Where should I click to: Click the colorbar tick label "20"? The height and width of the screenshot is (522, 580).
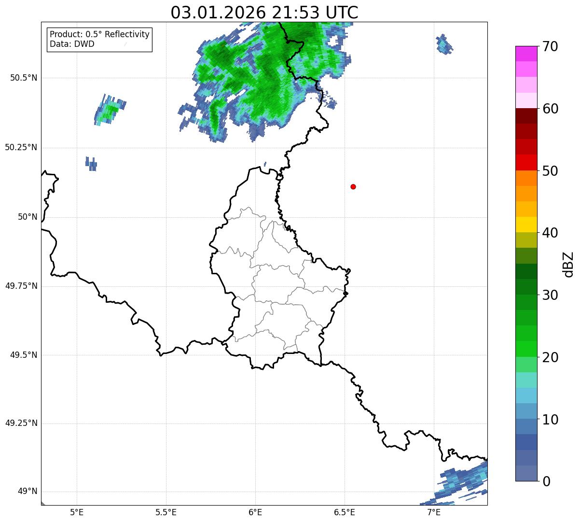[550, 357]
